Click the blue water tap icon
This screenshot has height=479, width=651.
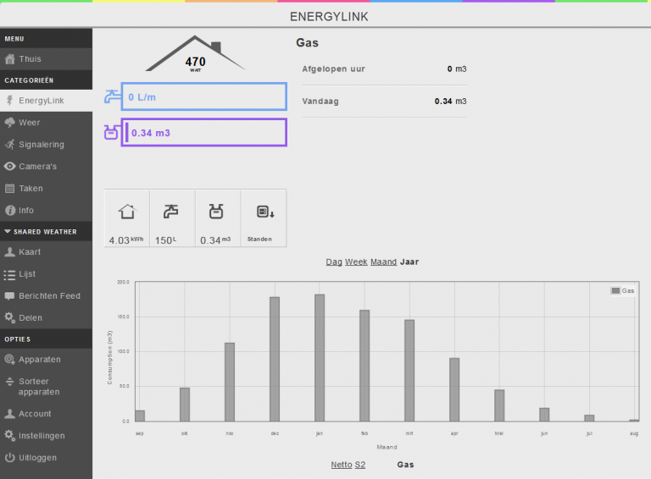click(x=111, y=97)
